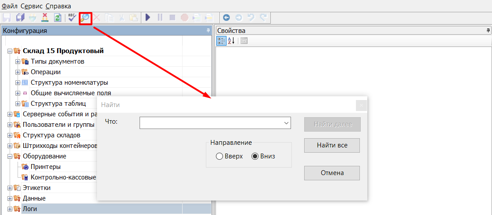Click the Этикетки label in tree
The image size is (492, 215).
click(36, 188)
